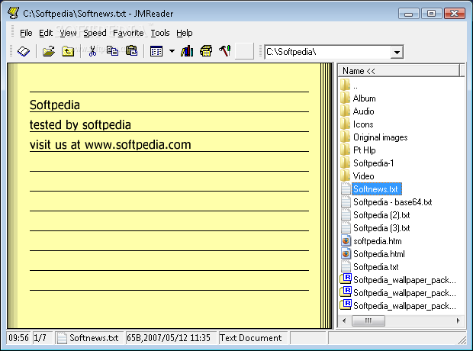
Task: Cut with the scissors icon
Action: (x=92, y=51)
